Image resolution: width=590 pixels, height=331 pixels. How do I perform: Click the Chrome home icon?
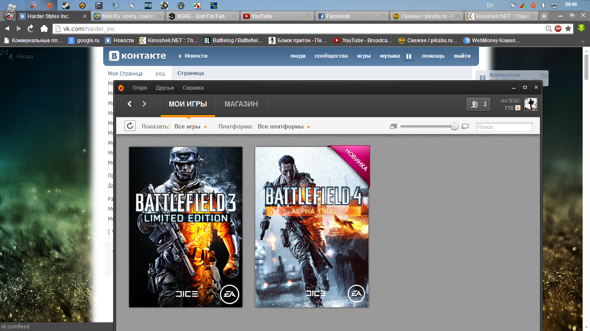pos(44,28)
